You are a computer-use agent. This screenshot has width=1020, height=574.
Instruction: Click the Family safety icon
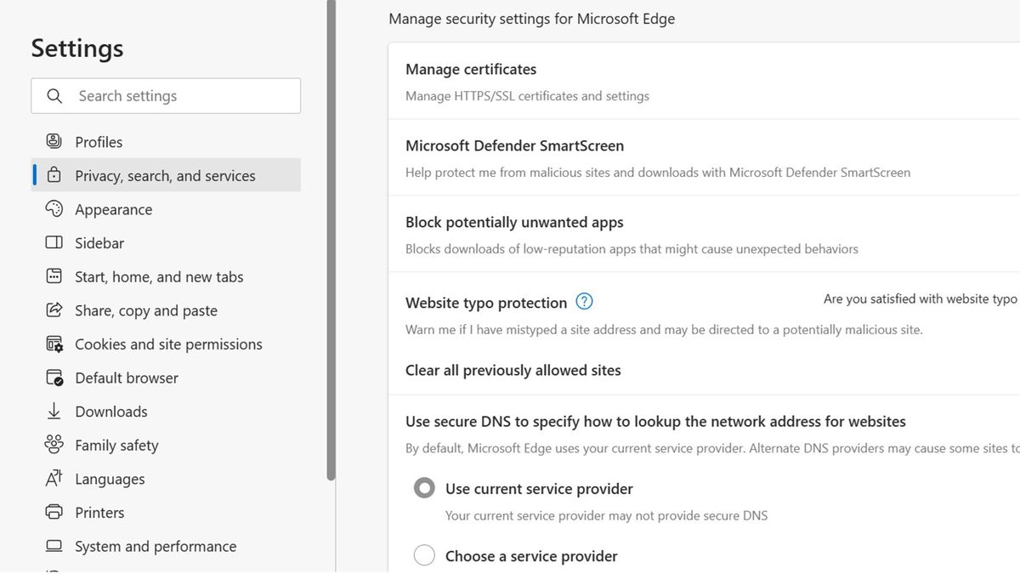tap(53, 445)
